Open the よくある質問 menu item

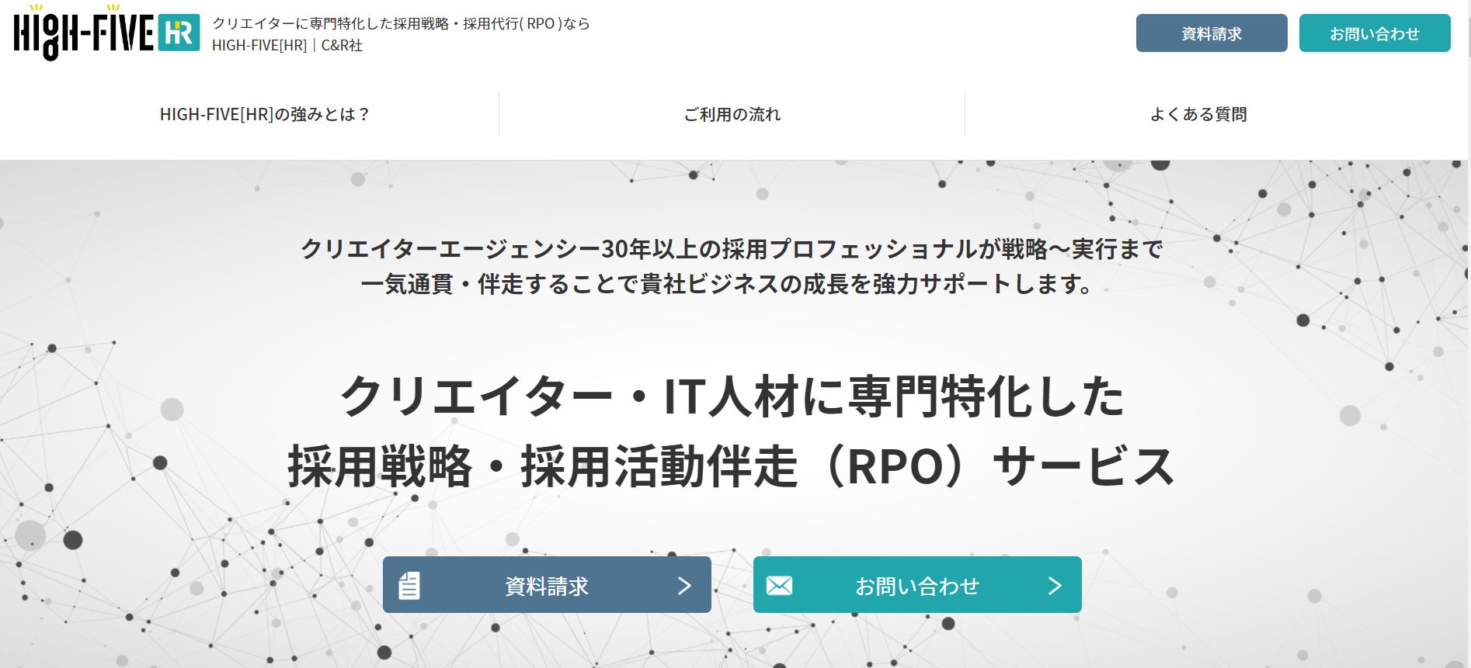click(x=1198, y=114)
